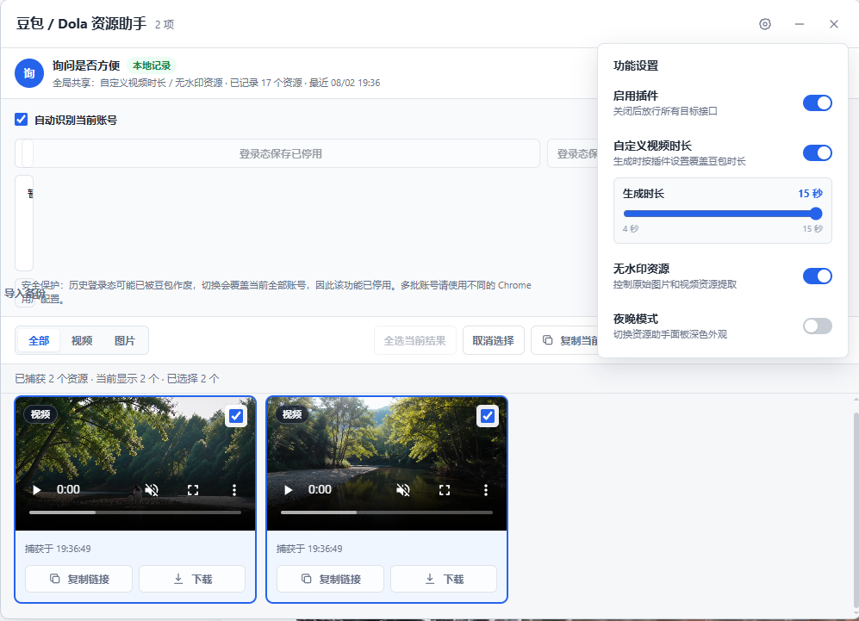Uncheck 自动识别当前账号 checkbox
The width and height of the screenshot is (859, 621).
[21, 120]
